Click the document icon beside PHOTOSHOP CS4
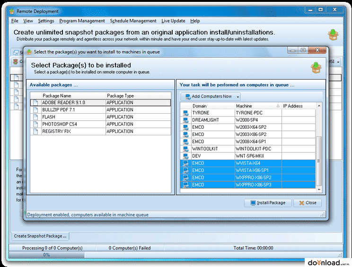Viewport: 352px width, 267px height. click(35, 124)
